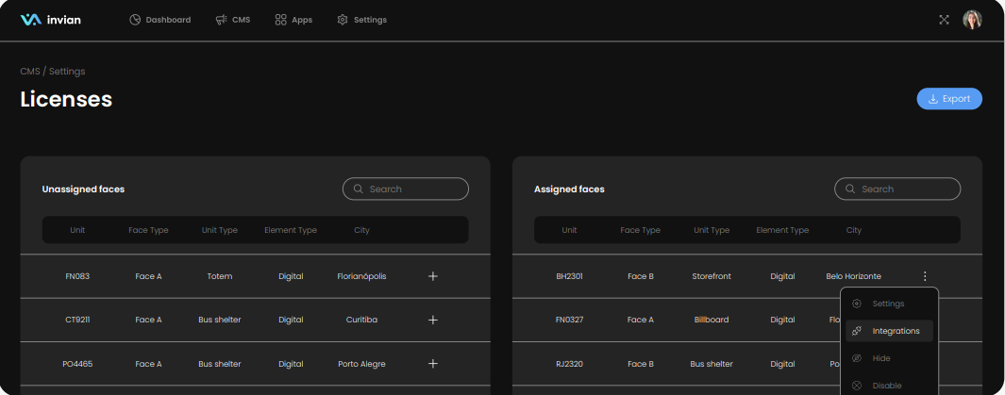The height and width of the screenshot is (395, 1005).
Task: Click the Billboard unit type cell
Action: 712,320
